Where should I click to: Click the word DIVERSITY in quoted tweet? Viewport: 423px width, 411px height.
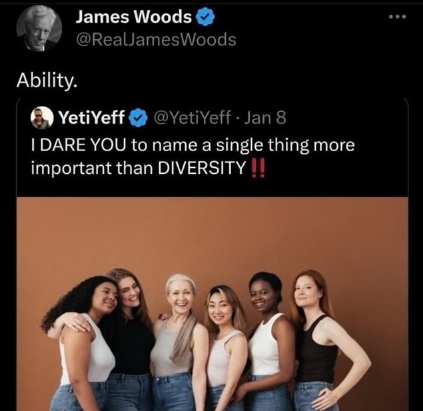coord(202,168)
